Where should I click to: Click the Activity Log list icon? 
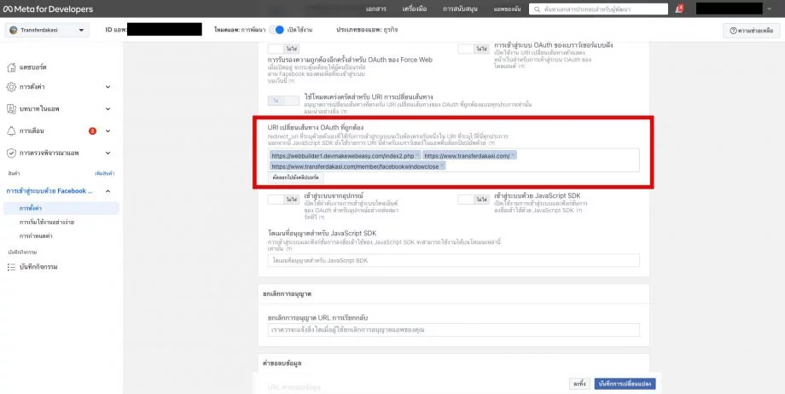click(x=11, y=267)
